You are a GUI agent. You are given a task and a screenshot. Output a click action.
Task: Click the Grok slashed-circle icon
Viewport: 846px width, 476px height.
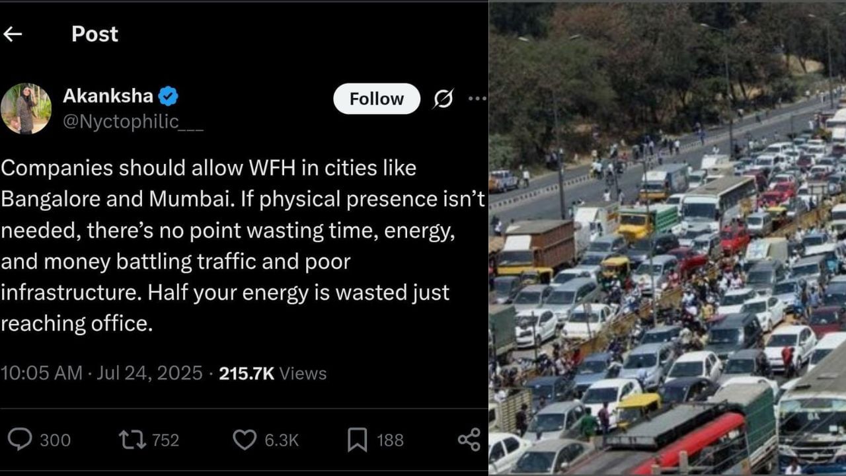443,99
